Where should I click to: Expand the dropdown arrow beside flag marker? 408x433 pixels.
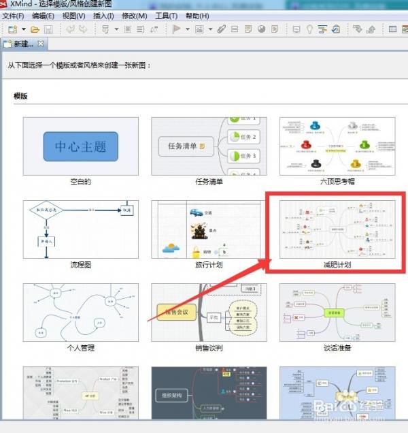click(188, 29)
